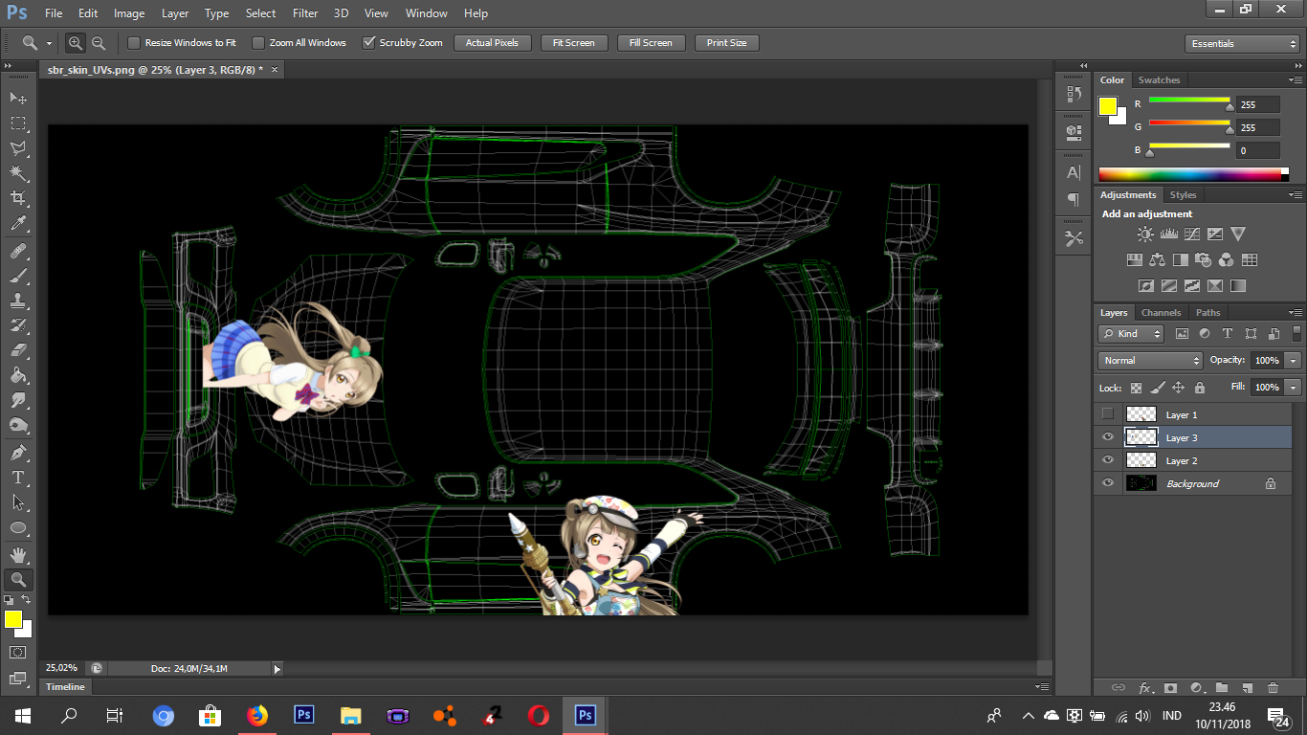Select the Eyedropper tool
Viewport: 1307px width, 735px height.
(18, 224)
